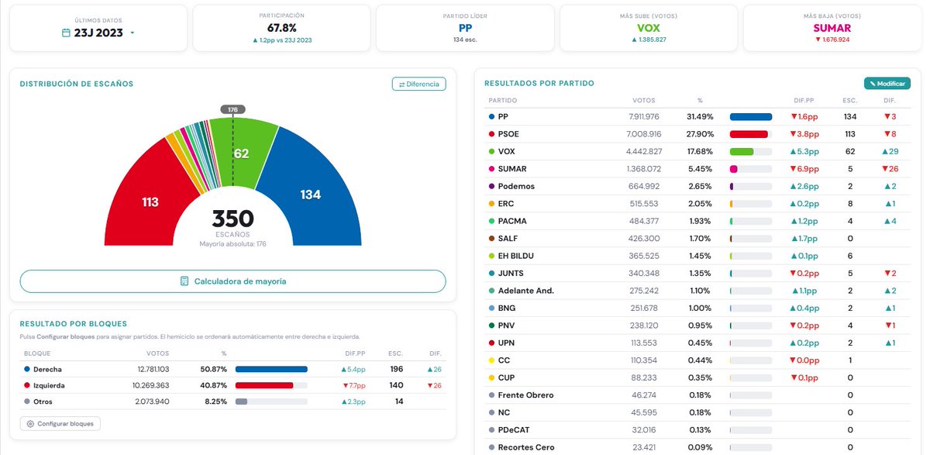Select the PDeCAT row

click(x=697, y=430)
